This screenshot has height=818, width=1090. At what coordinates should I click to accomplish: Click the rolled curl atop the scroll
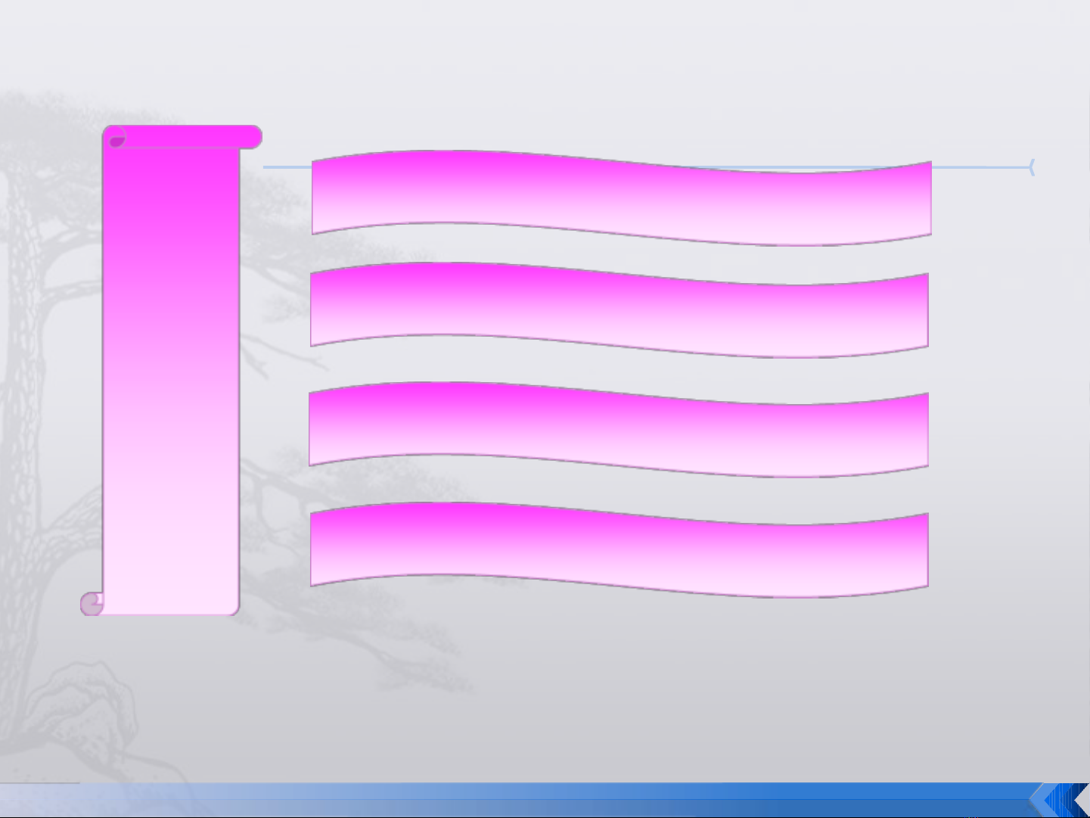coord(116,138)
